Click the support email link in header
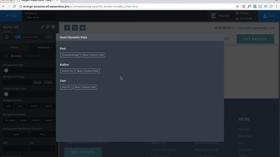Screen dimensions: 280x157 (255, 28)
